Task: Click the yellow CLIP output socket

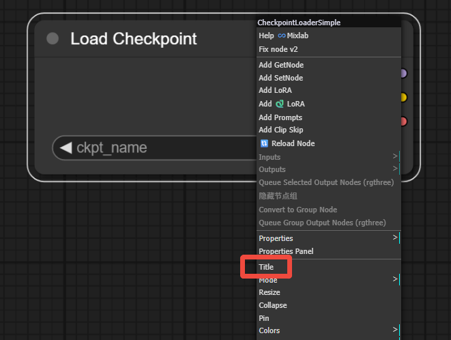Action: (403, 98)
